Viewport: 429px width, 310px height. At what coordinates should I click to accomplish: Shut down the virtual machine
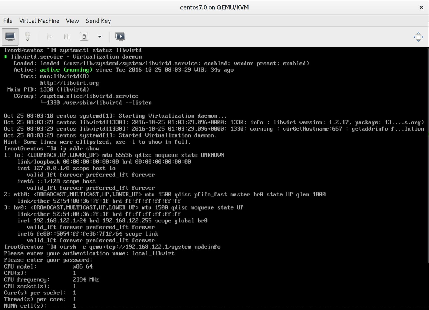84,37
